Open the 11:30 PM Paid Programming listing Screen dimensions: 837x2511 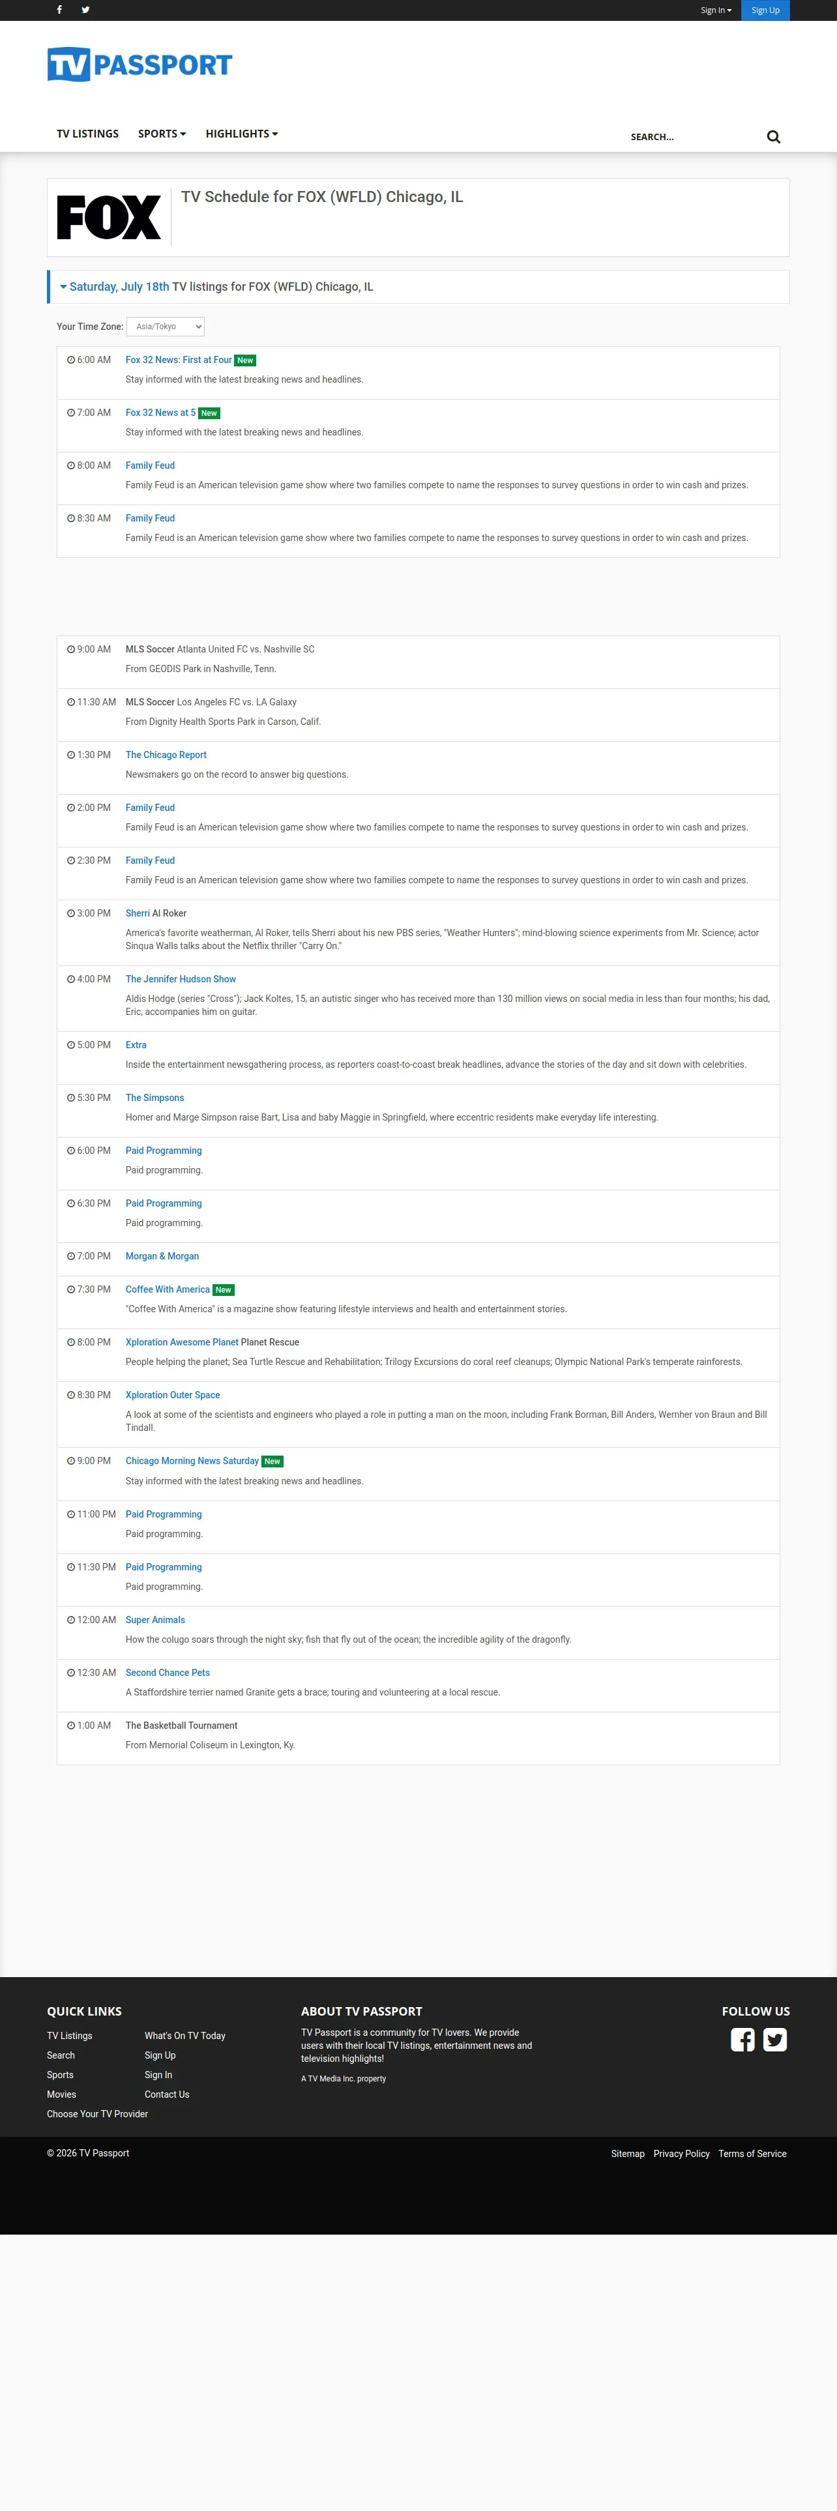tap(164, 1566)
